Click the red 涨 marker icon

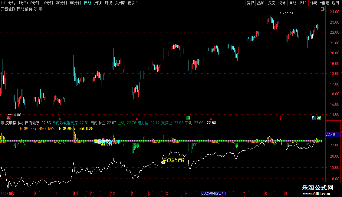(x=8, y=118)
